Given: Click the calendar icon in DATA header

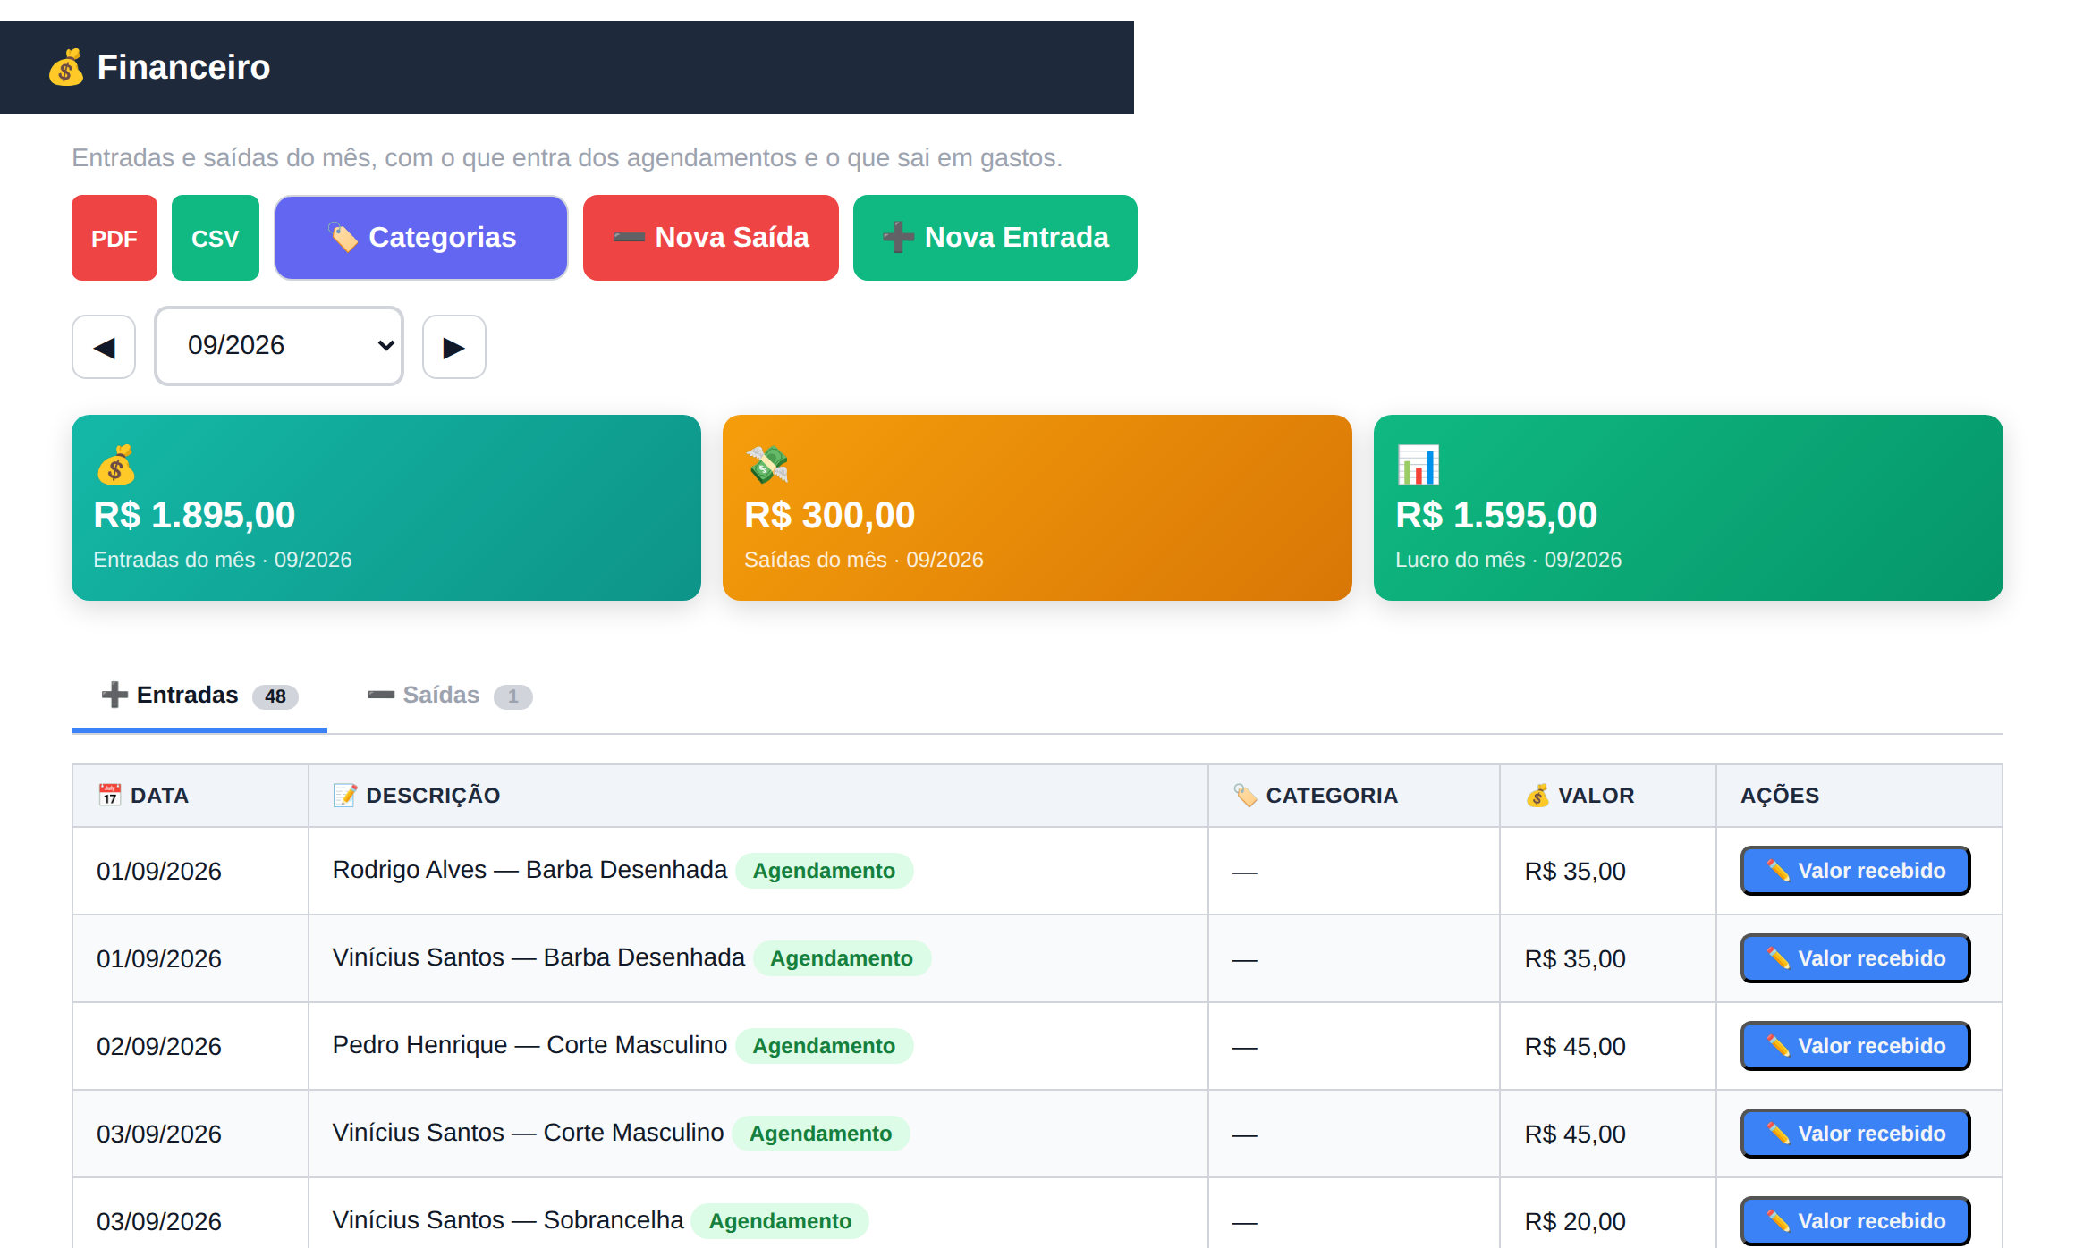Looking at the screenshot, I should (109, 795).
